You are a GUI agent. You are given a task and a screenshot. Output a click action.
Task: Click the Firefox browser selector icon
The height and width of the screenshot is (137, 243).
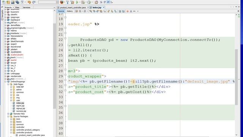click(62, 2)
